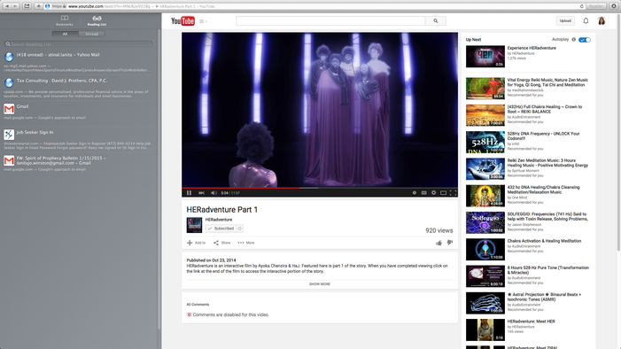Open Tax Consulting David J. Prothero item
621x349 pixels.
point(79,88)
